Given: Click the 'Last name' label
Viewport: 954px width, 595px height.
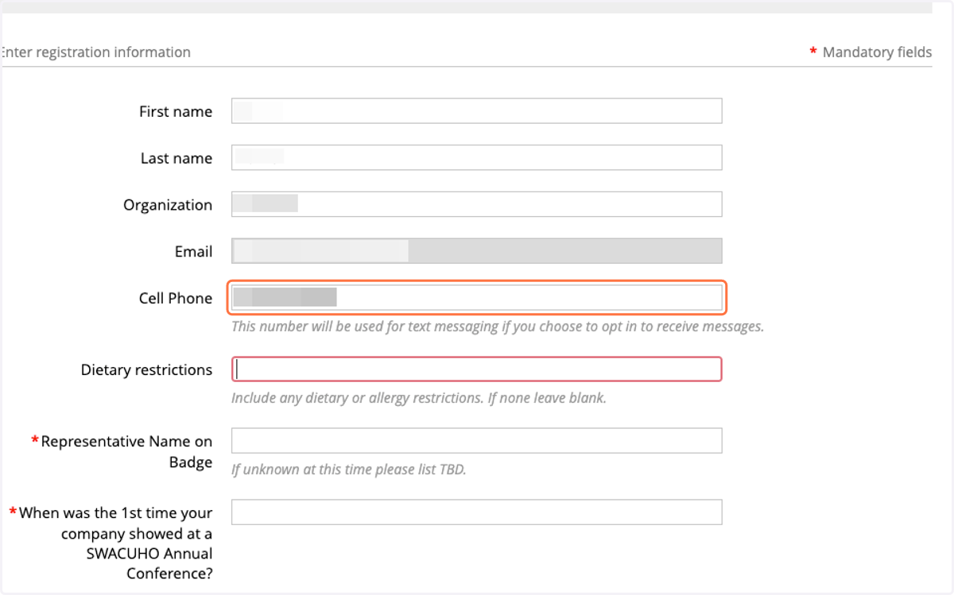Looking at the screenshot, I should [x=176, y=158].
